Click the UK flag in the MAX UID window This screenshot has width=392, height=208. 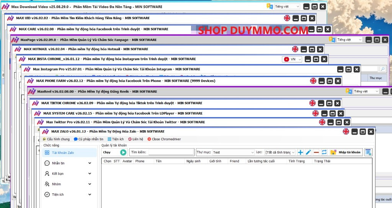pyautogui.click(x=287, y=18)
